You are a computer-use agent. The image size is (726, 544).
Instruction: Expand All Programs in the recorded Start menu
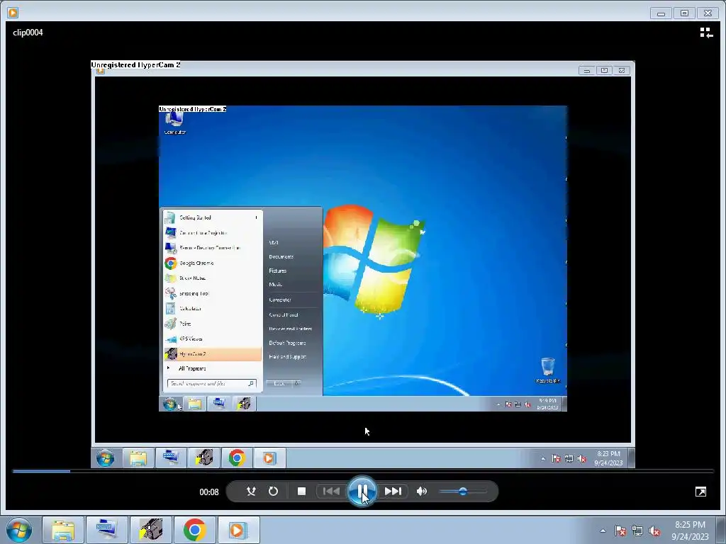pos(213,368)
